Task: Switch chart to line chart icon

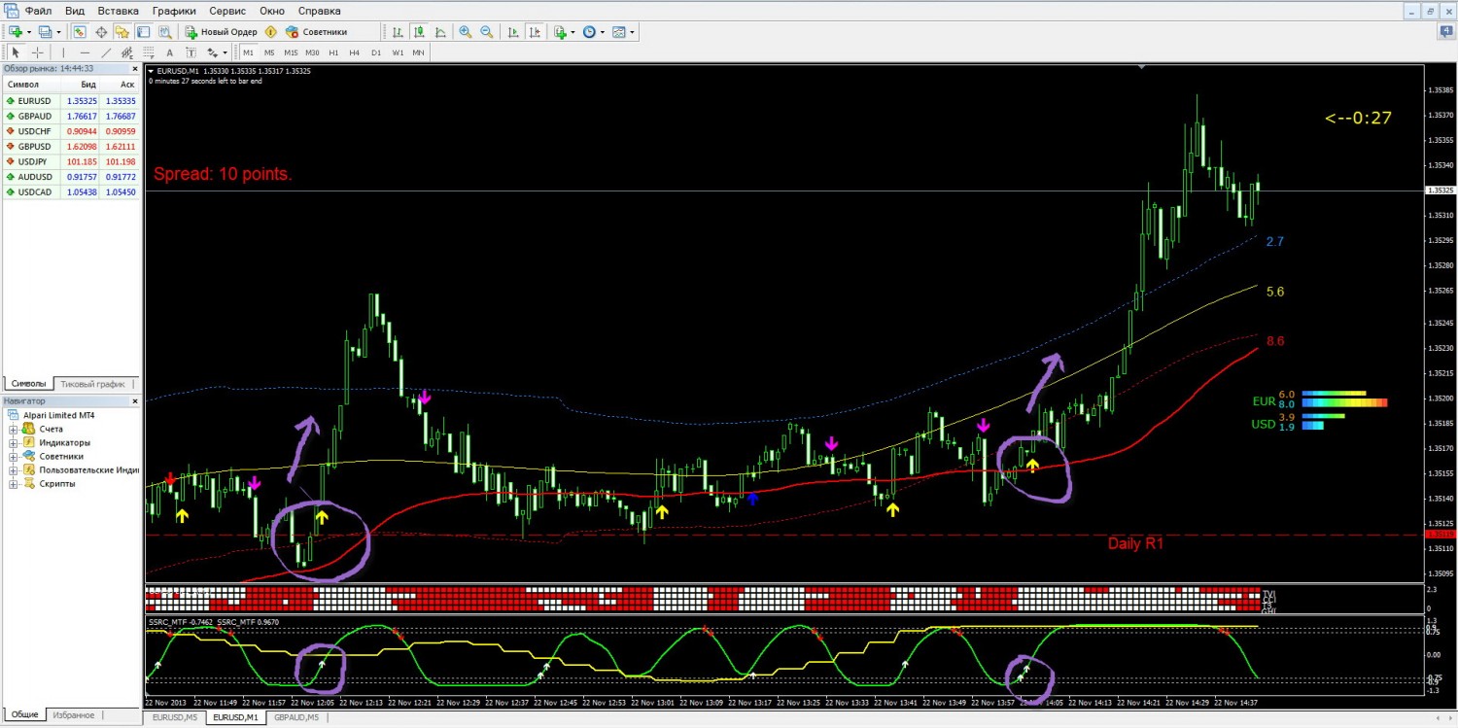Action: click(440, 32)
